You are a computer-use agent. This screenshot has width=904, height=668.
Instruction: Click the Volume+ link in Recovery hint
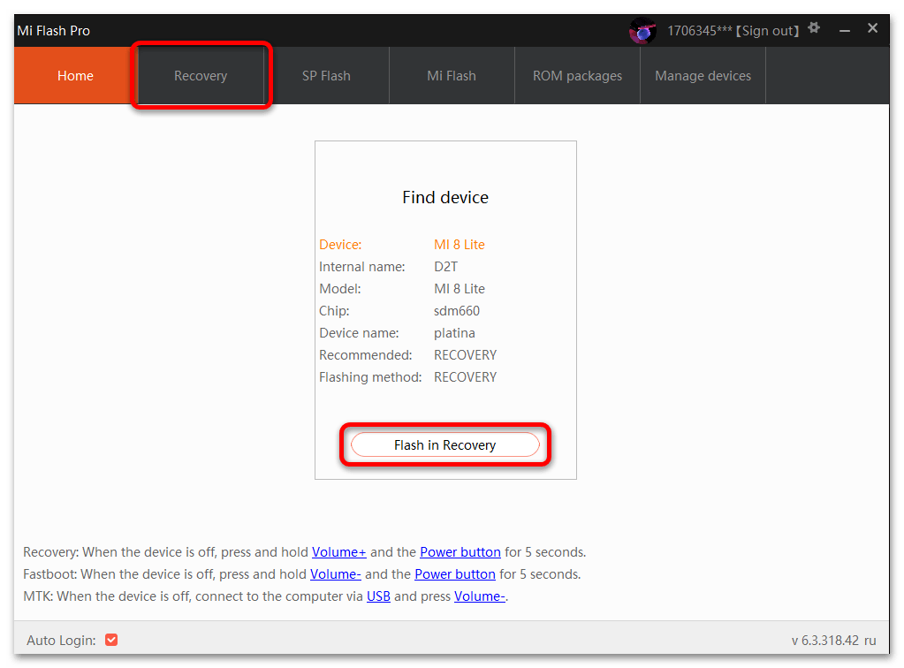pos(339,552)
